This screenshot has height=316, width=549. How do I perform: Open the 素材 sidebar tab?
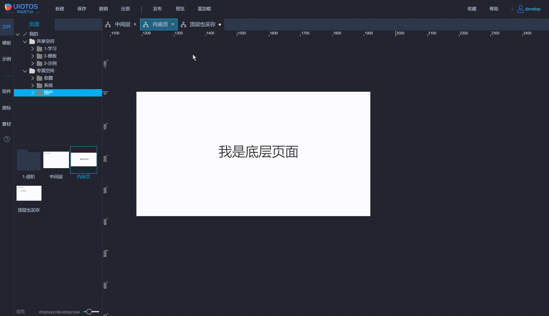coord(7,124)
